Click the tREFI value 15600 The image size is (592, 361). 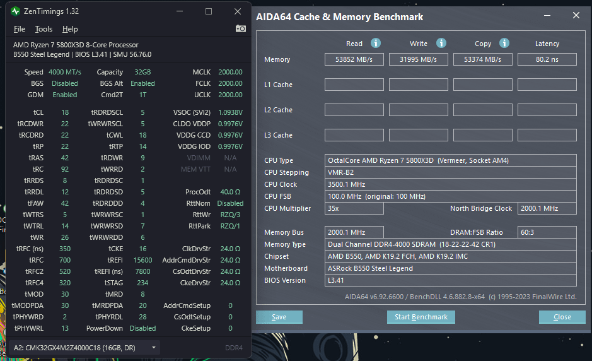(x=142, y=260)
